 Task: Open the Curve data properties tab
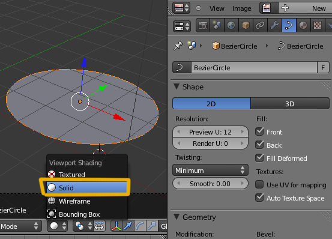click(289, 26)
